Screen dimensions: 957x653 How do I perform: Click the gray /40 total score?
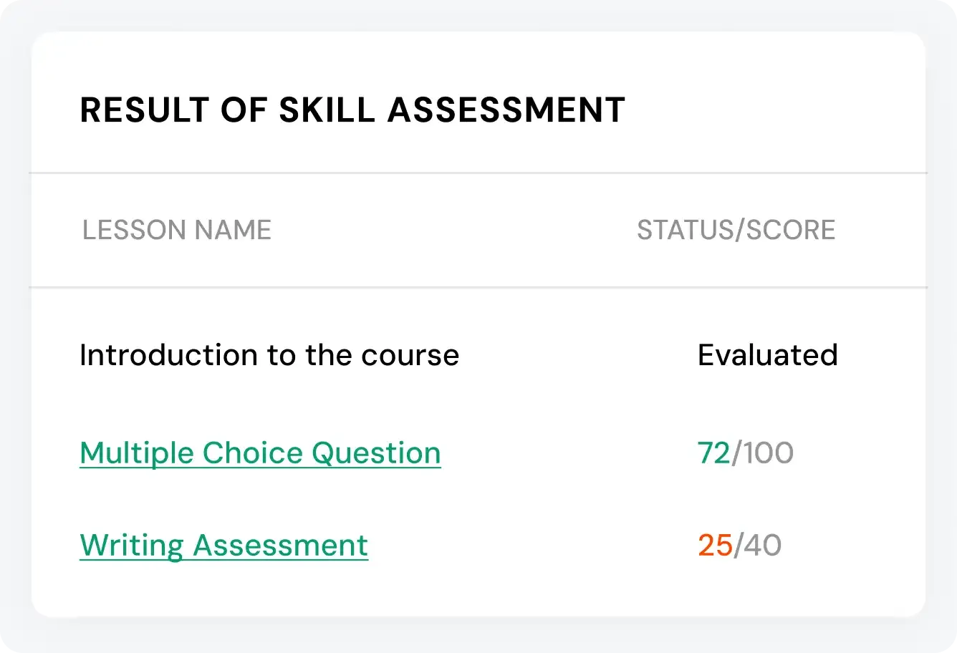(758, 546)
